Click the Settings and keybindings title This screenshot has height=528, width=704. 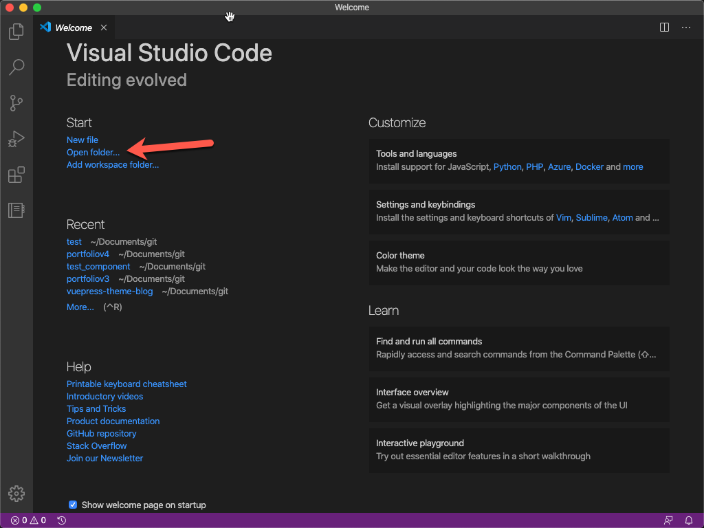tap(425, 205)
